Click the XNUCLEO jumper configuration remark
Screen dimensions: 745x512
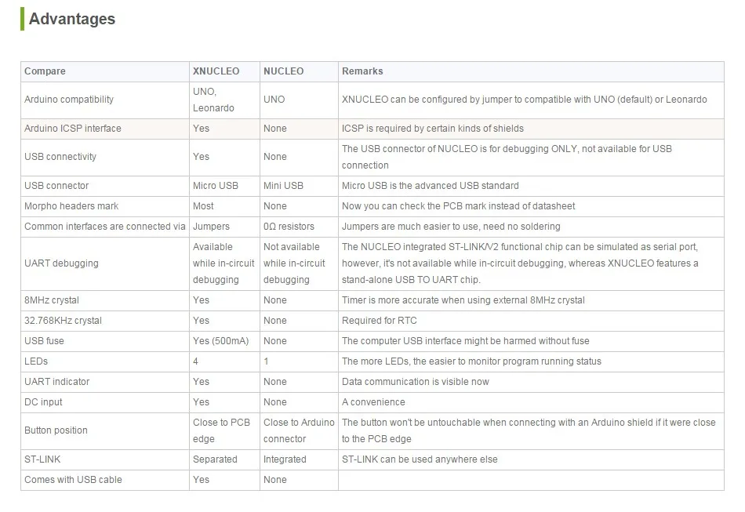point(524,100)
